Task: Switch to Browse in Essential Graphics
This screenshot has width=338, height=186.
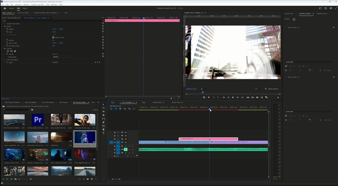Action: (x=287, y=19)
